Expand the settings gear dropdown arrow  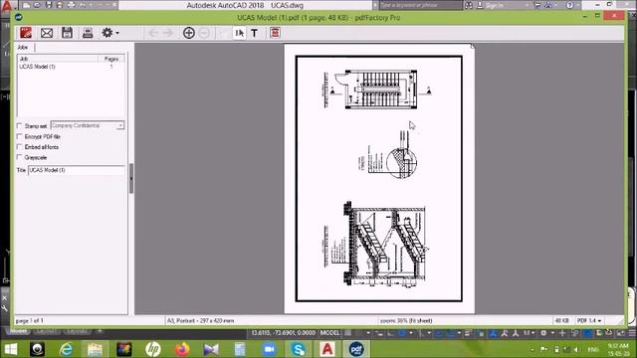click(x=117, y=33)
